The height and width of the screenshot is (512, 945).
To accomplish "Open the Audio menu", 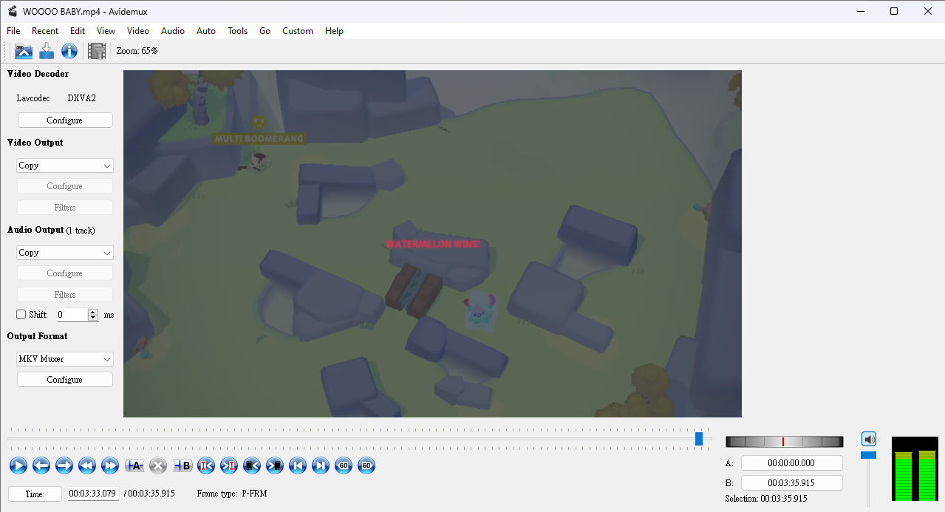I will [173, 31].
